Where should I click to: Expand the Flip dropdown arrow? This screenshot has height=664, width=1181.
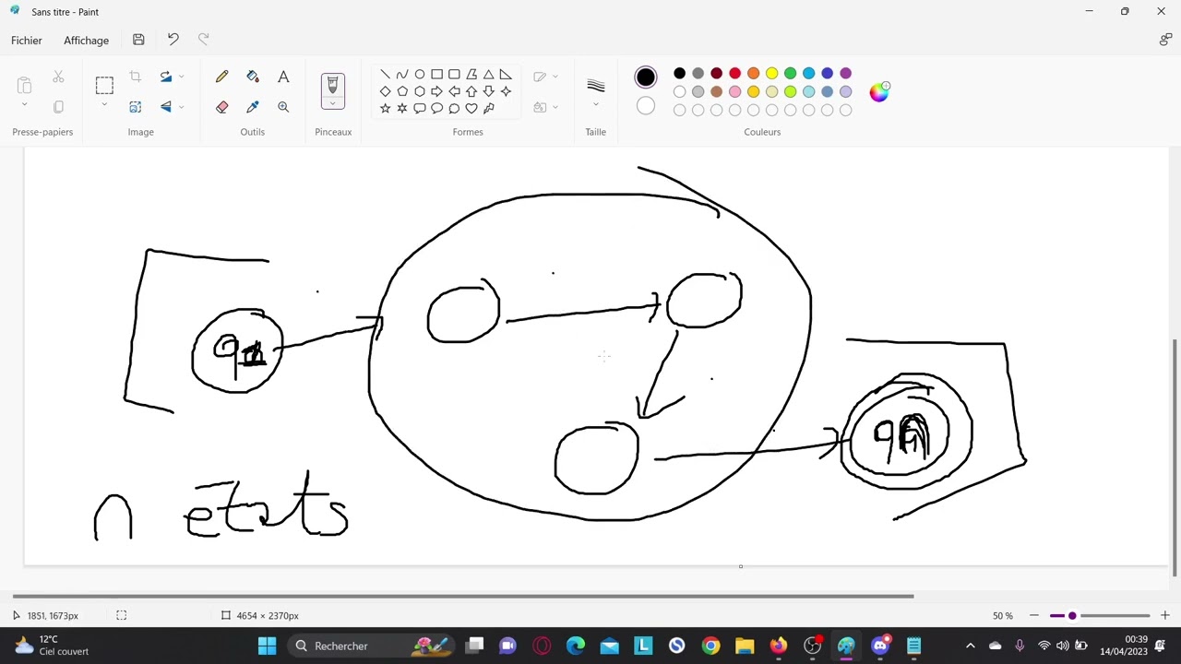click(181, 107)
